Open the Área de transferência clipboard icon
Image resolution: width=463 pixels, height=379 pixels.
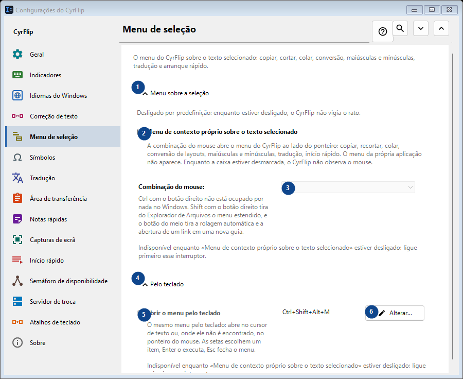click(x=17, y=198)
